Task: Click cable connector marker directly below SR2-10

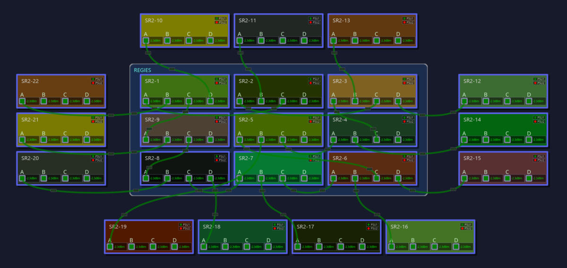Action: coord(148,53)
